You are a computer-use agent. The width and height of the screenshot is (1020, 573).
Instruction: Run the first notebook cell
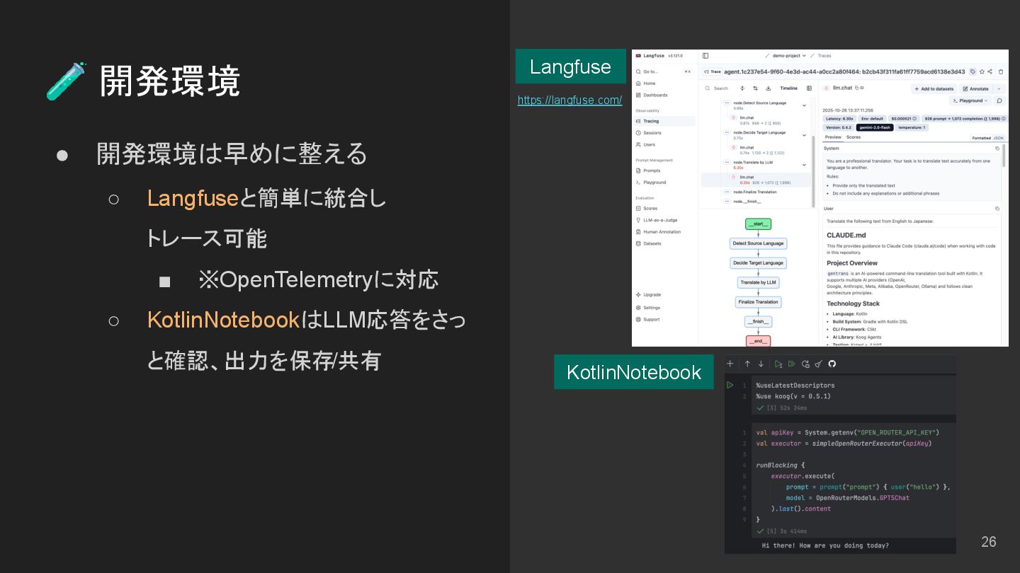[x=730, y=386]
